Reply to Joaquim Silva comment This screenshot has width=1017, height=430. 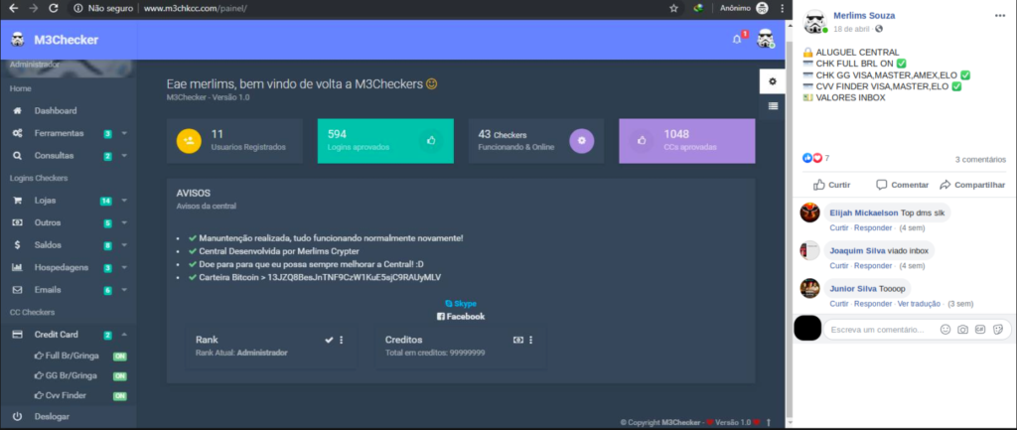[872, 266]
